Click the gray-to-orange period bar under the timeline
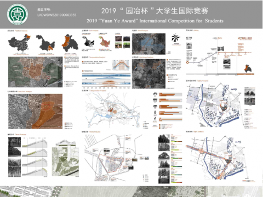This screenshot has height=197, width=263. (x=220, y=74)
